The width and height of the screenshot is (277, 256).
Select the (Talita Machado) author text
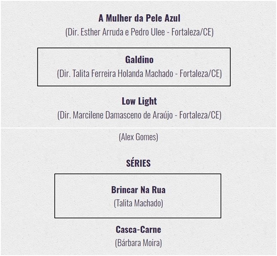pyautogui.click(x=138, y=203)
